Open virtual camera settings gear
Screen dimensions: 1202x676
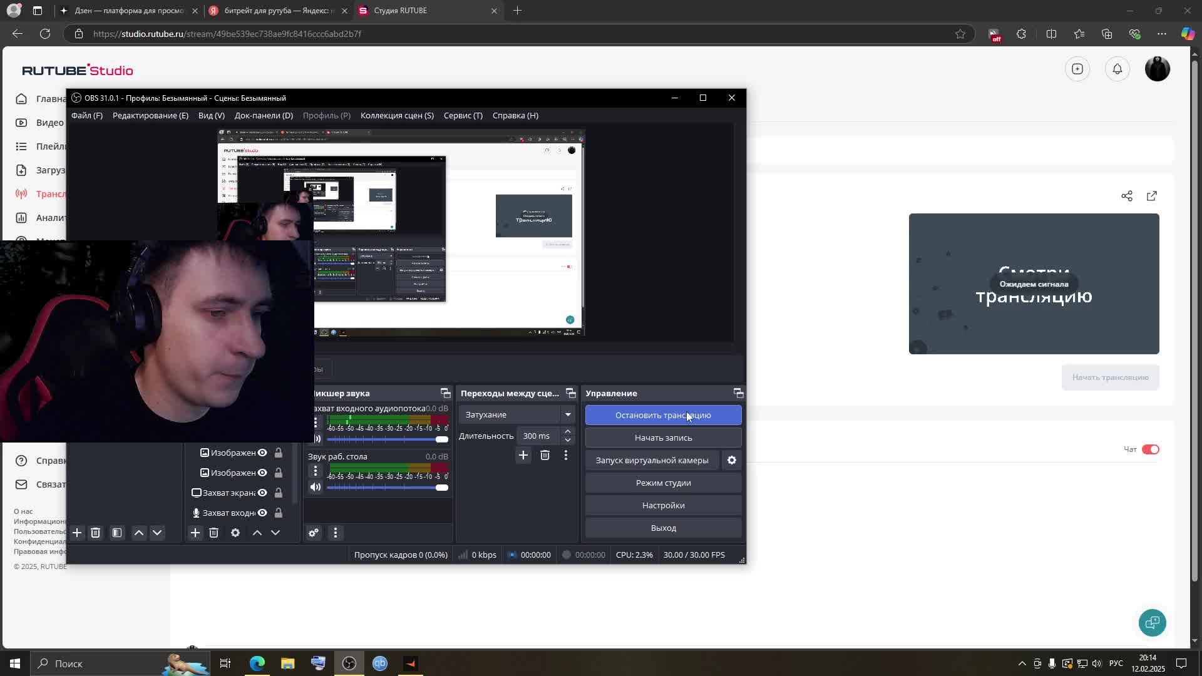[x=731, y=460]
